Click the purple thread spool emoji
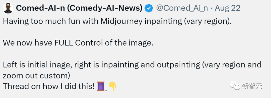The image size is (271, 98). tap(101, 86)
